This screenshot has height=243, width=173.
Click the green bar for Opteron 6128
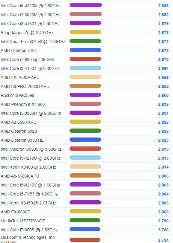coord(85,131)
